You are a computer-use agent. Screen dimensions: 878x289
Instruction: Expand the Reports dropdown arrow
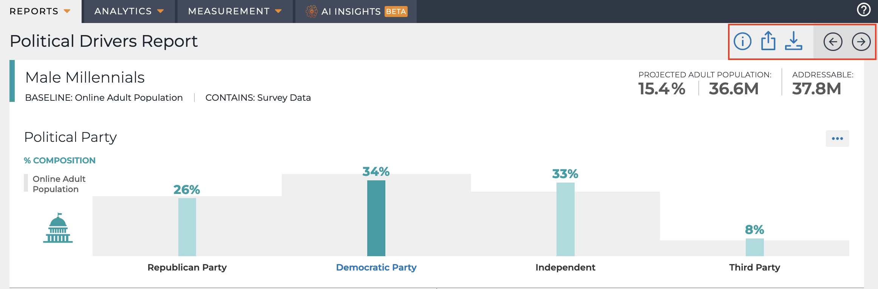click(67, 11)
